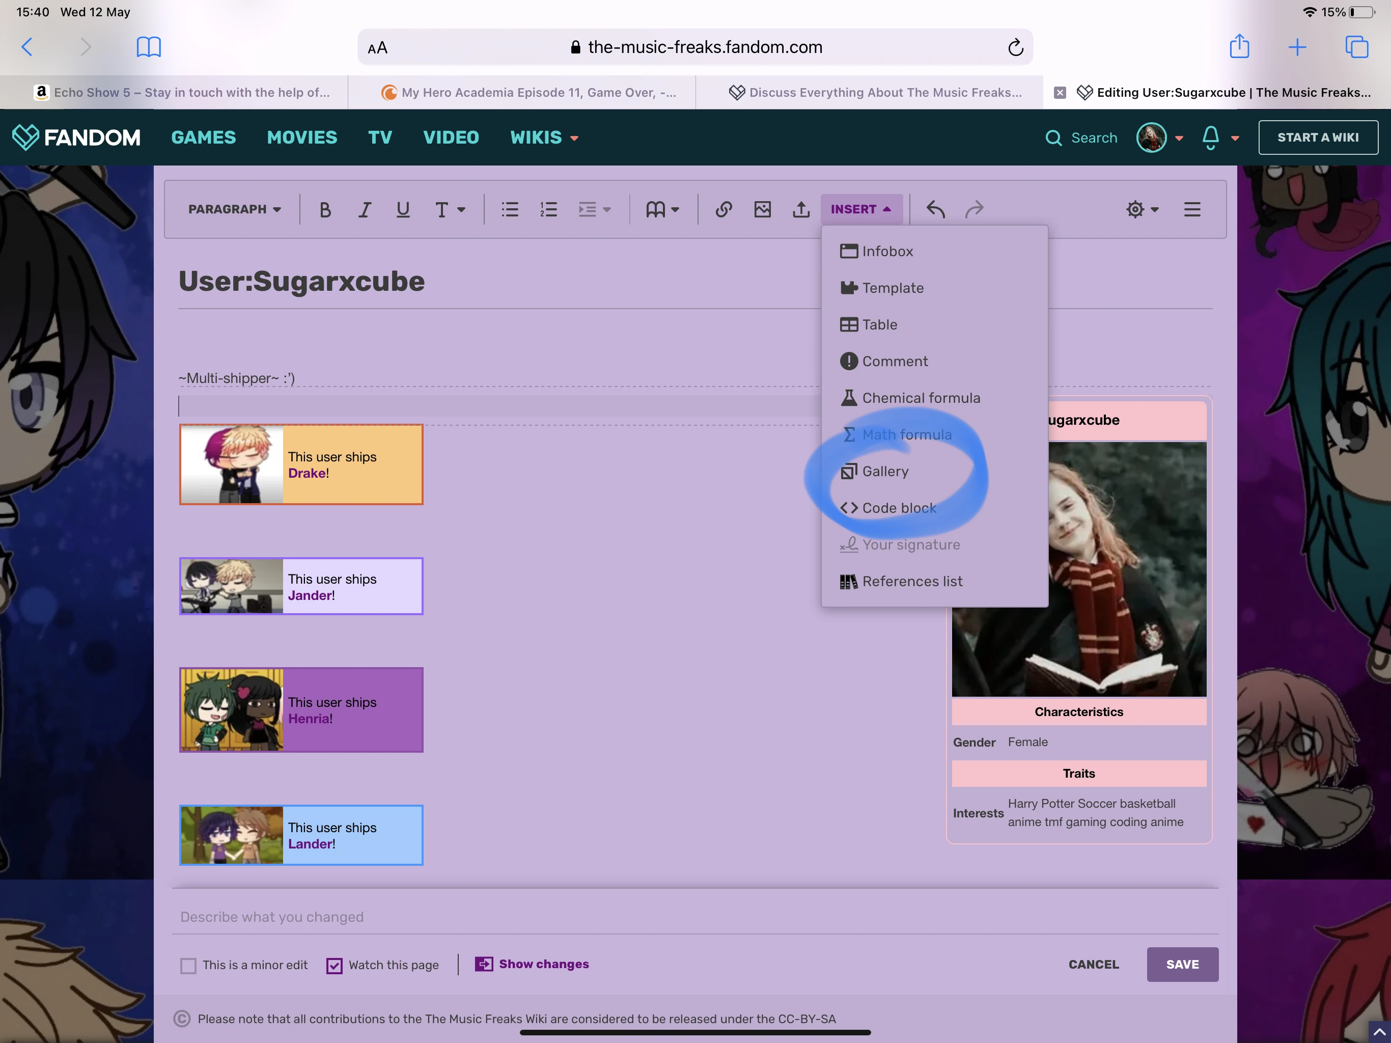Create a bulleted list
Image resolution: width=1391 pixels, height=1043 pixels.
(x=509, y=209)
